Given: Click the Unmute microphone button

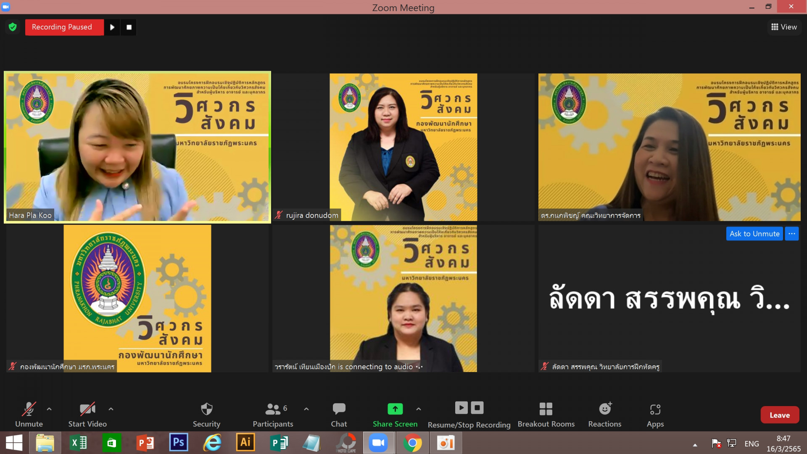Looking at the screenshot, I should (29, 414).
